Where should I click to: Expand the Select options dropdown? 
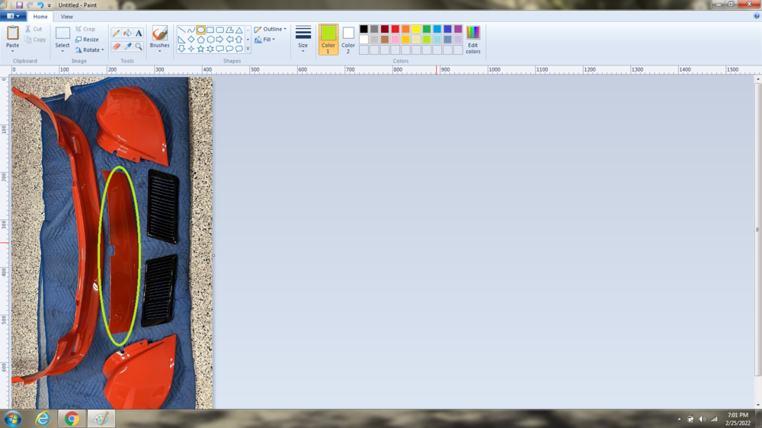62,51
